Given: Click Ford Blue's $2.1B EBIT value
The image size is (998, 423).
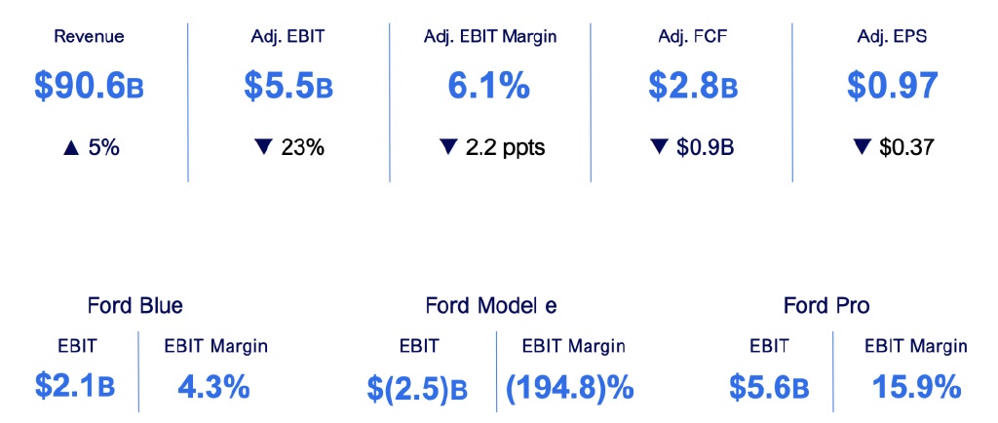Looking at the screenshot, I should [x=75, y=387].
